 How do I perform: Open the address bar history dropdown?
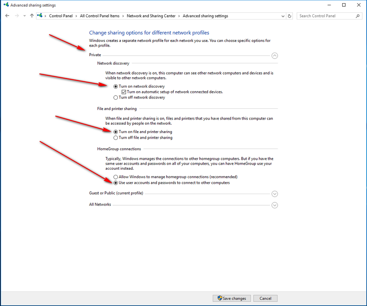coord(283,16)
